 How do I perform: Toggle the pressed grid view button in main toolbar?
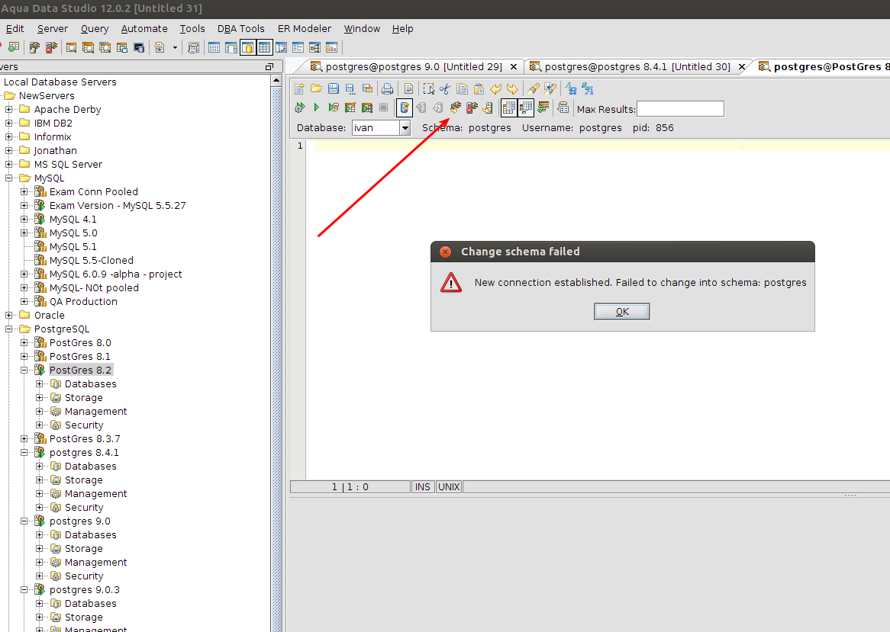pyautogui.click(x=265, y=47)
